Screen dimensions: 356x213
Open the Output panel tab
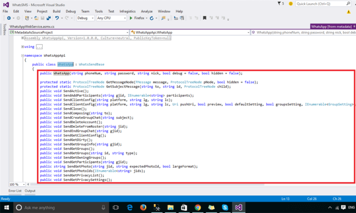[x=30, y=191]
